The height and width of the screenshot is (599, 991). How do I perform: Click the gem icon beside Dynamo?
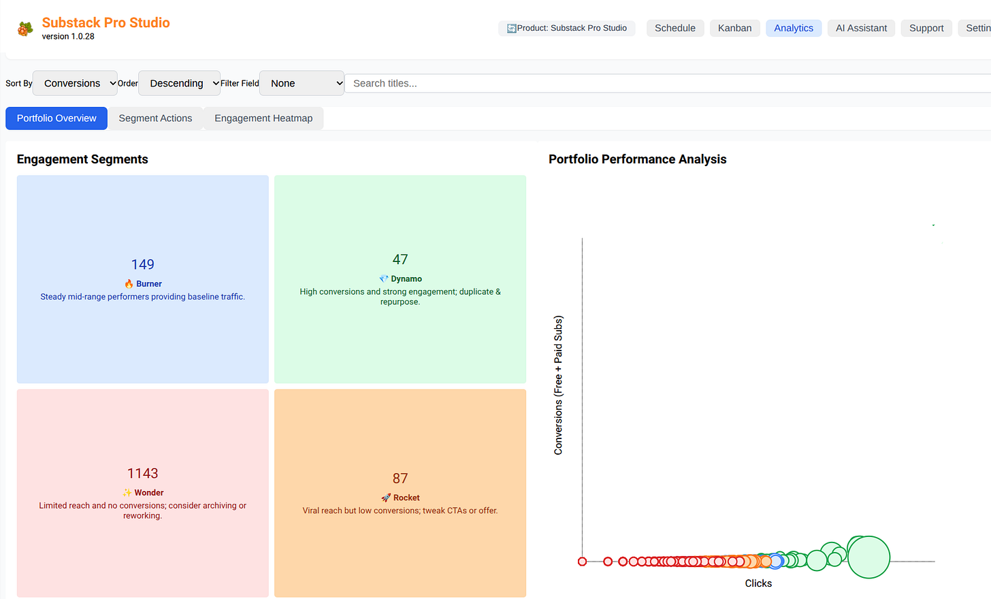pyautogui.click(x=384, y=279)
